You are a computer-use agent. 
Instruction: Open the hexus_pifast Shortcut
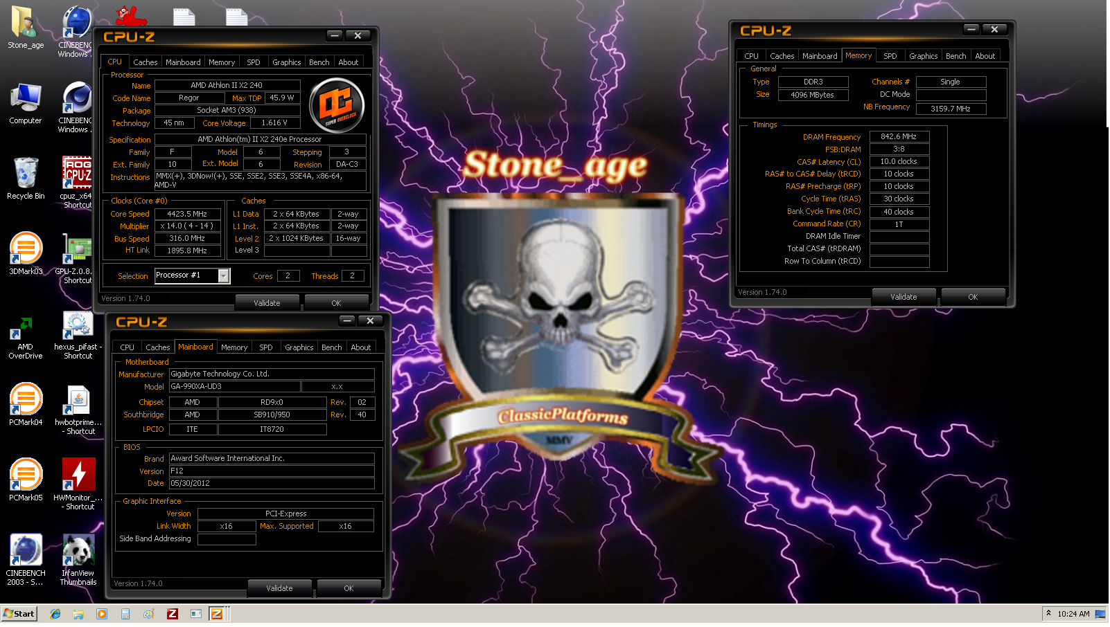(78, 335)
